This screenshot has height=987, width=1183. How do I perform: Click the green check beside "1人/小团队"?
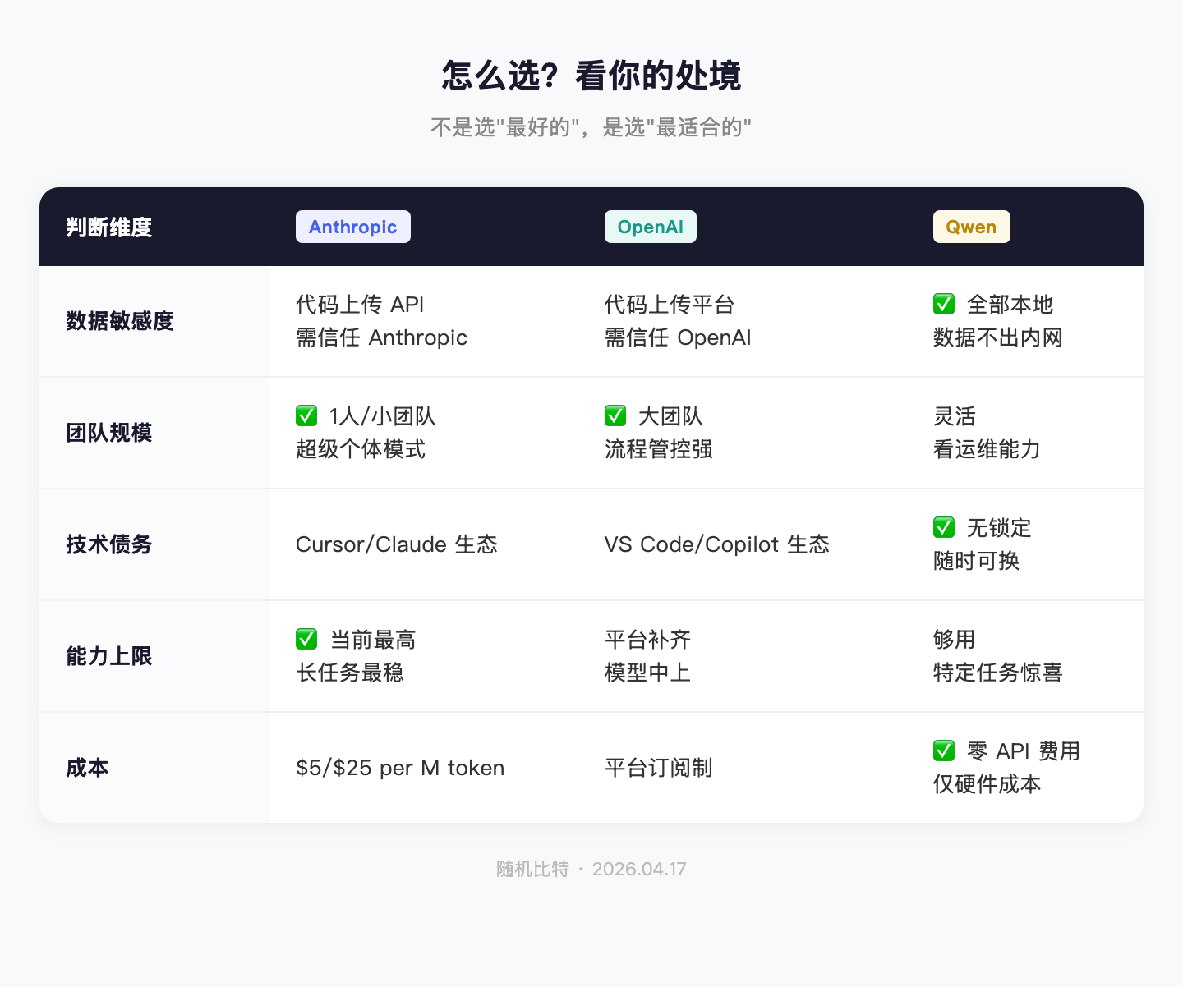(306, 416)
